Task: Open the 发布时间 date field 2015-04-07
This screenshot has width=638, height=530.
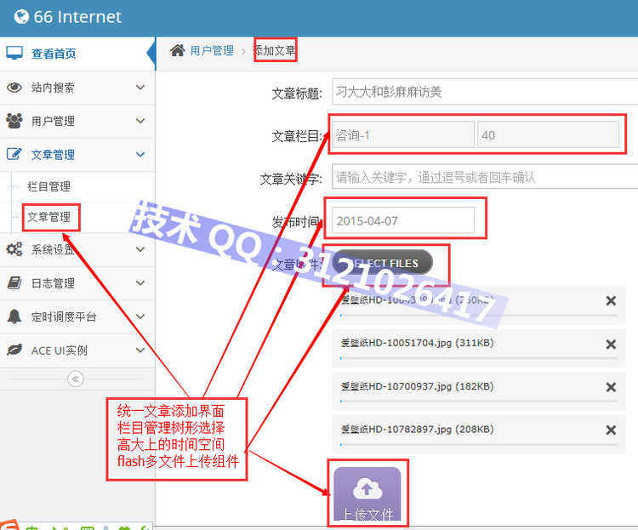Action: pyautogui.click(x=403, y=220)
